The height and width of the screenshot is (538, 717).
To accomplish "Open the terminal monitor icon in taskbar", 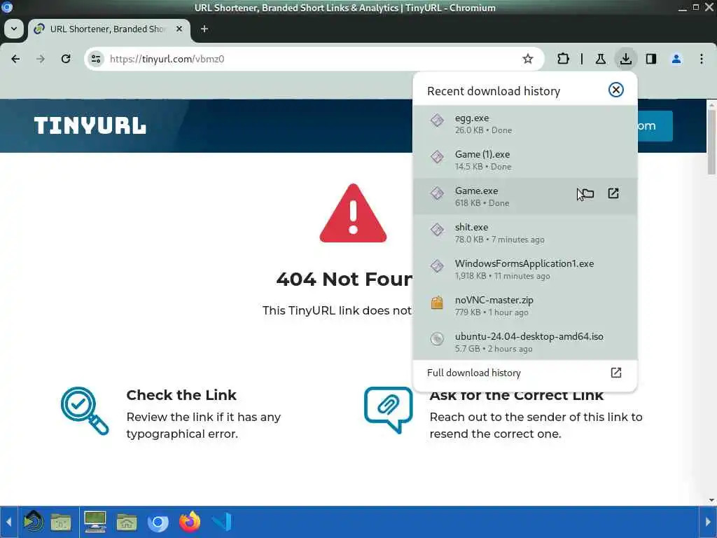I will coord(95,521).
